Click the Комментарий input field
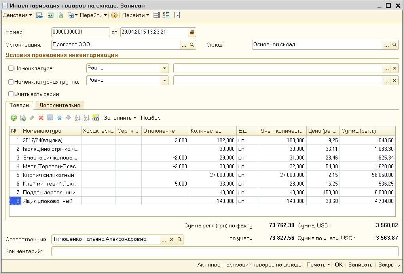The width and height of the screenshot is (404, 274). [x=225, y=251]
